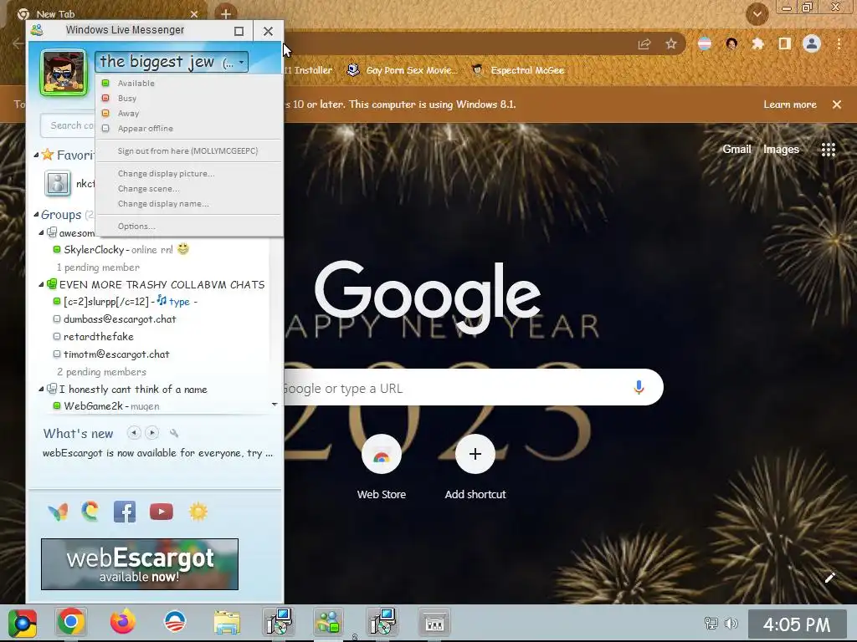The width and height of the screenshot is (857, 642).
Task: Open Facebook icon in Messenger
Action: click(125, 512)
